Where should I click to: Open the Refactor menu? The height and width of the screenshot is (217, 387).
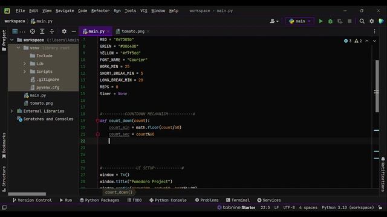(100, 11)
